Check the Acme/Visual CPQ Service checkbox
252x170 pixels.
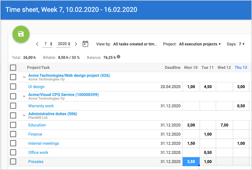pos(13,96)
